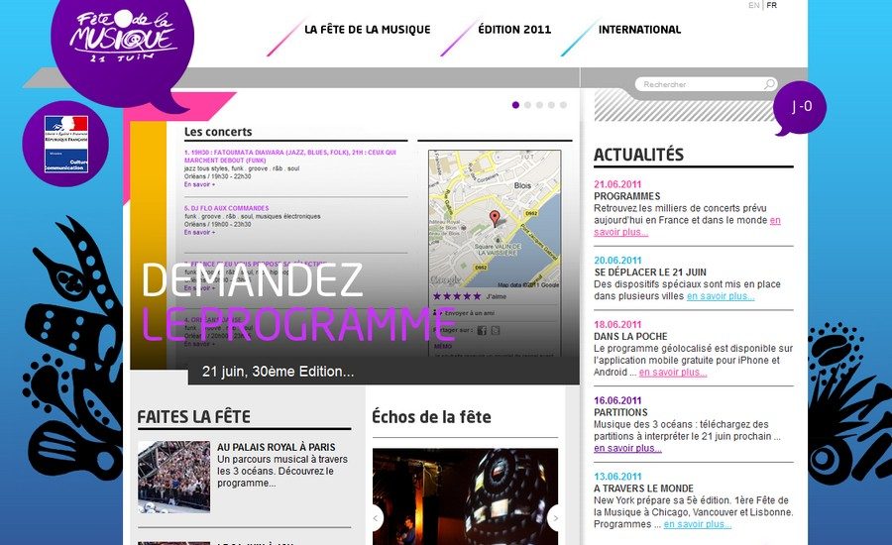Screen dimensions: 892x545
Task: Go to next photo in Échos de la fête
Action: [x=555, y=517]
